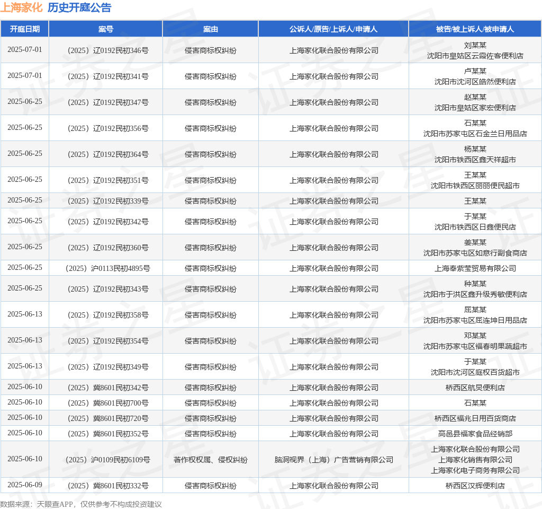Click date in 辽0192民初346号 row
The image size is (542, 509).
(x=25, y=49)
